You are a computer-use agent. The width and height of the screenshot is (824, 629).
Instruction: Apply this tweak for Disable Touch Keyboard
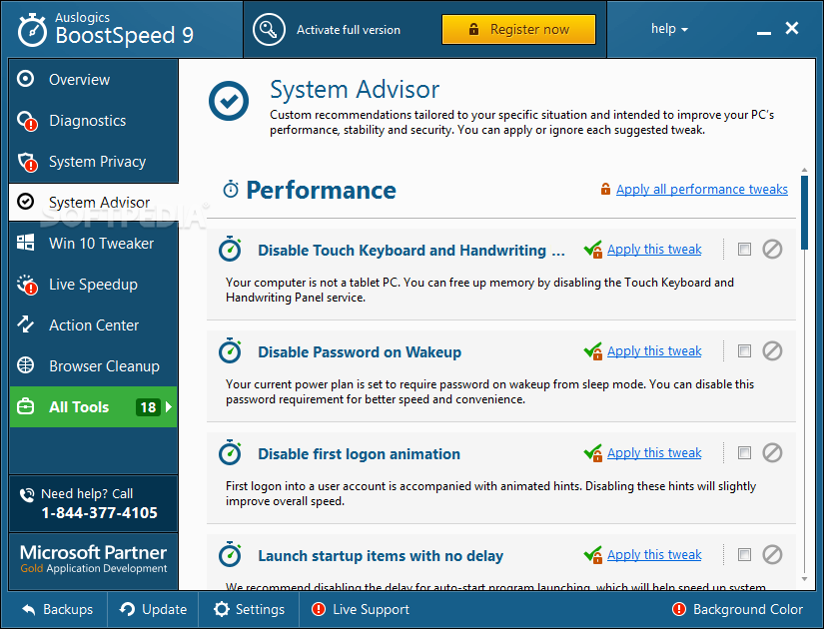tap(654, 249)
